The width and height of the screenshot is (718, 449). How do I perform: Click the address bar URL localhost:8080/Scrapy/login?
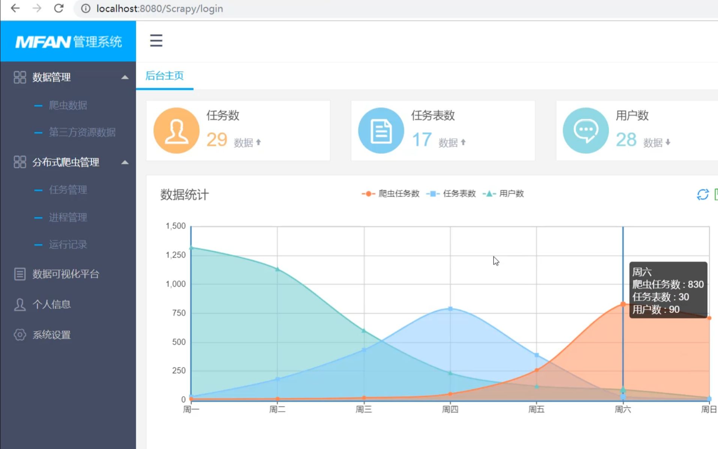pyautogui.click(x=160, y=9)
